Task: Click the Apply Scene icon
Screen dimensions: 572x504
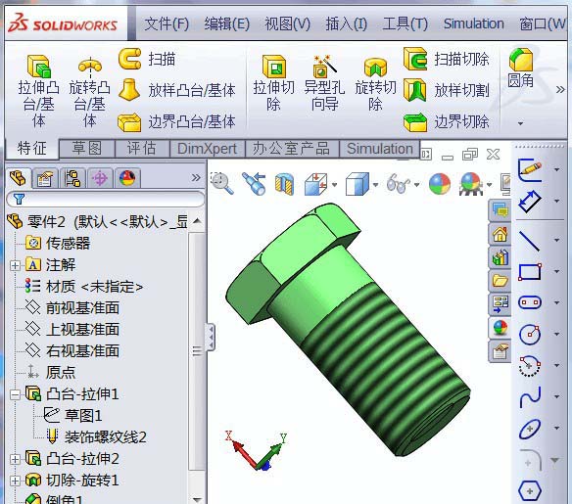Action: (470, 184)
